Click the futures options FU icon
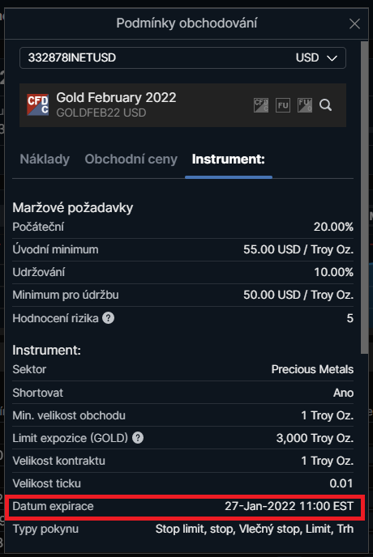This screenshot has width=373, height=557. (x=305, y=105)
